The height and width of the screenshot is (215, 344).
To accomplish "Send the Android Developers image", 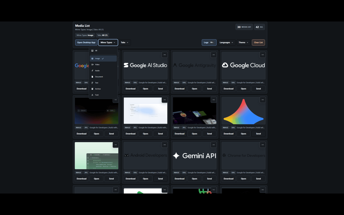I will (x=160, y=179).
